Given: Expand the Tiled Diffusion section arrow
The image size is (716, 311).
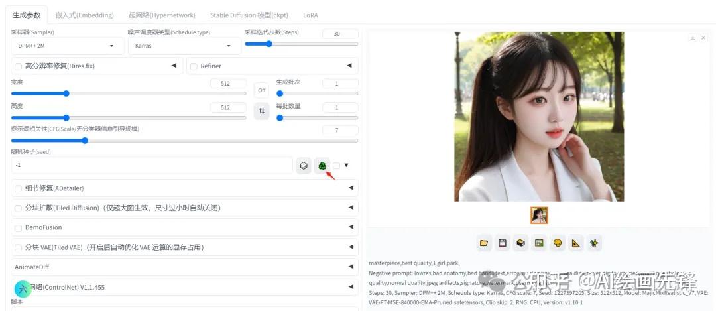Looking at the screenshot, I should tap(351, 208).
